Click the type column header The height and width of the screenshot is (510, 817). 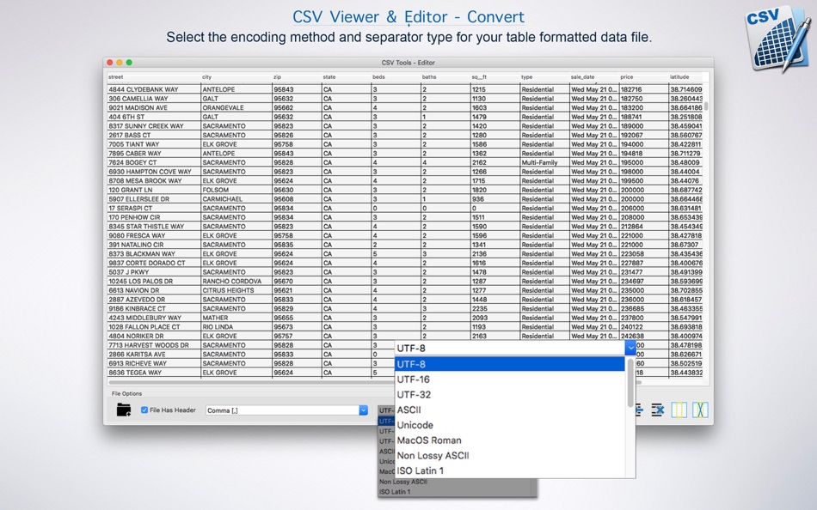[544, 77]
